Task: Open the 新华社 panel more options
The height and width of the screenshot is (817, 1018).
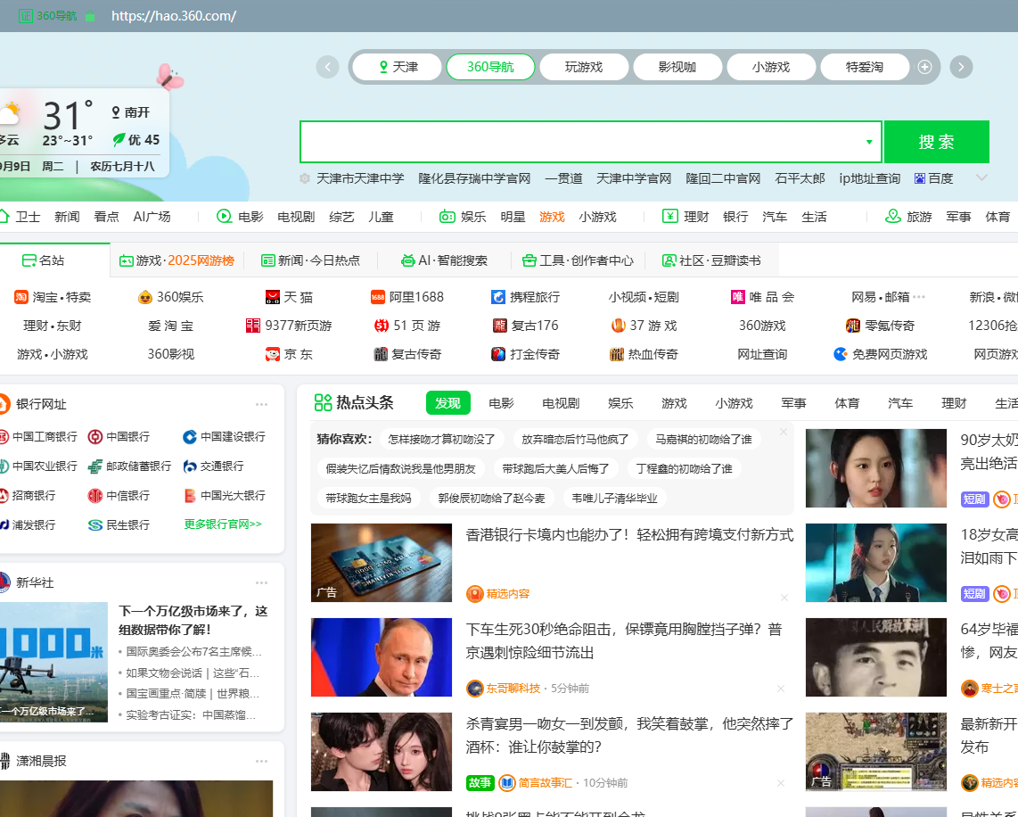Action: (x=262, y=583)
